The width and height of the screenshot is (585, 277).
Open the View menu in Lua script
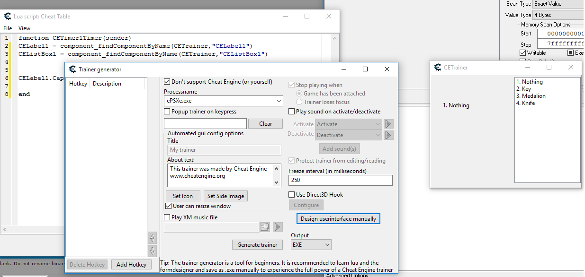click(x=24, y=28)
